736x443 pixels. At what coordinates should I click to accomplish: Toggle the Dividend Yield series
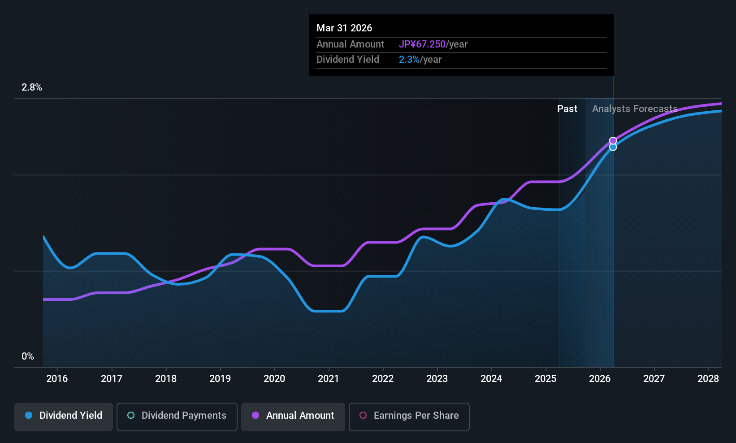(x=64, y=417)
